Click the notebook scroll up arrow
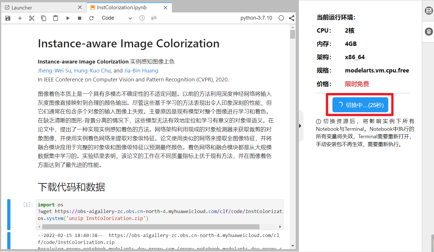This screenshot has width=434, height=252. 293,27
